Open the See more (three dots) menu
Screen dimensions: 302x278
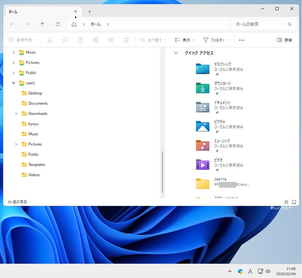241,40
